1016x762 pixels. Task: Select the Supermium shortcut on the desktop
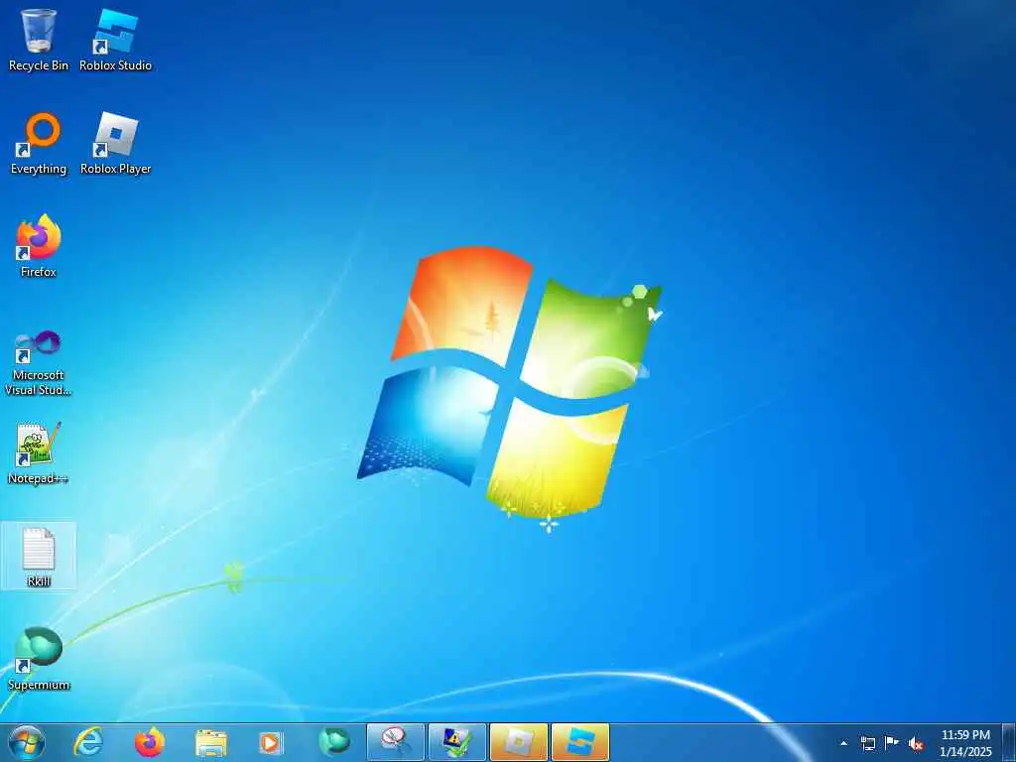(39, 660)
